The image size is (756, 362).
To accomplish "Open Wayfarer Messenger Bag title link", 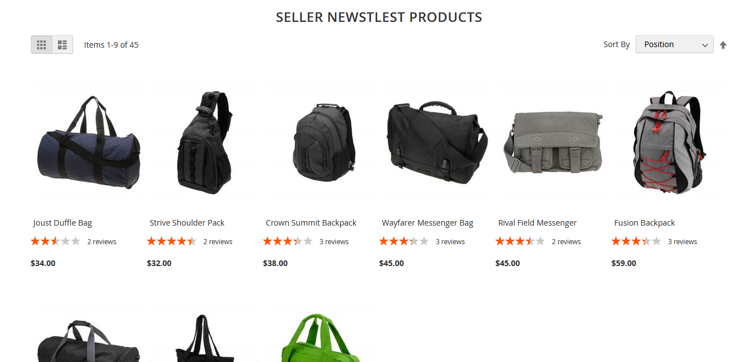I will pos(428,223).
